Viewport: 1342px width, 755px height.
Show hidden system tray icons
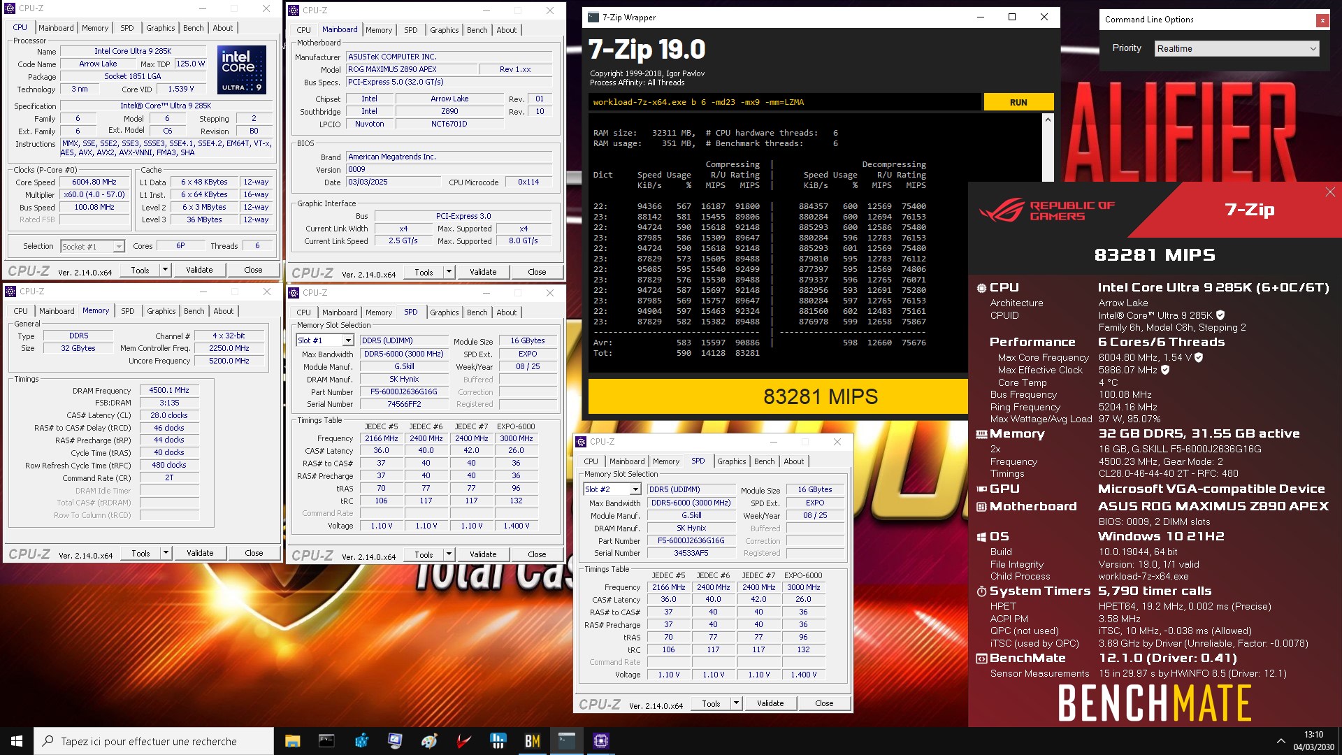click(x=1280, y=741)
